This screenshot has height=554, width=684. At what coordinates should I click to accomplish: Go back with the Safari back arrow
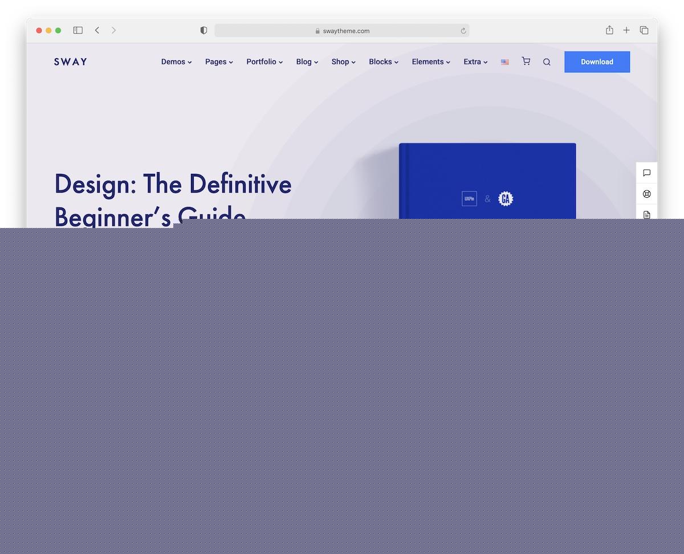97,30
